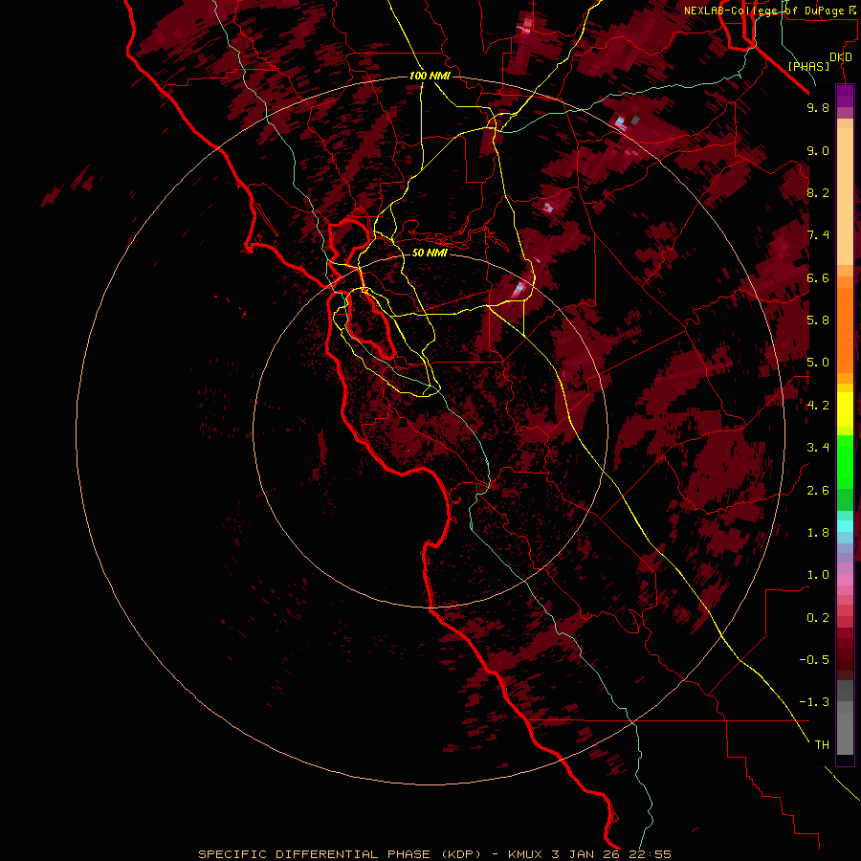Click the -1.3 scale label
The image size is (861, 861).
point(814,702)
